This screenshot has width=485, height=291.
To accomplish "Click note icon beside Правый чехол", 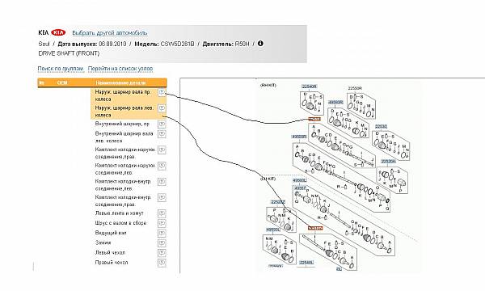I will point(162,263).
